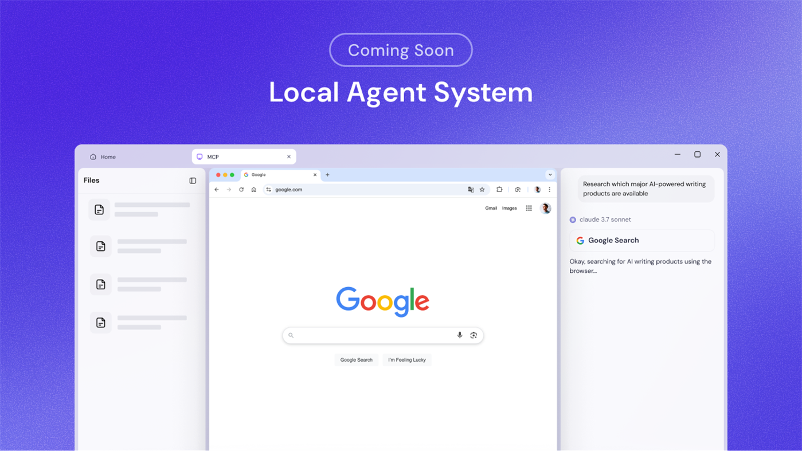Focus the Google search input field

tap(383, 335)
